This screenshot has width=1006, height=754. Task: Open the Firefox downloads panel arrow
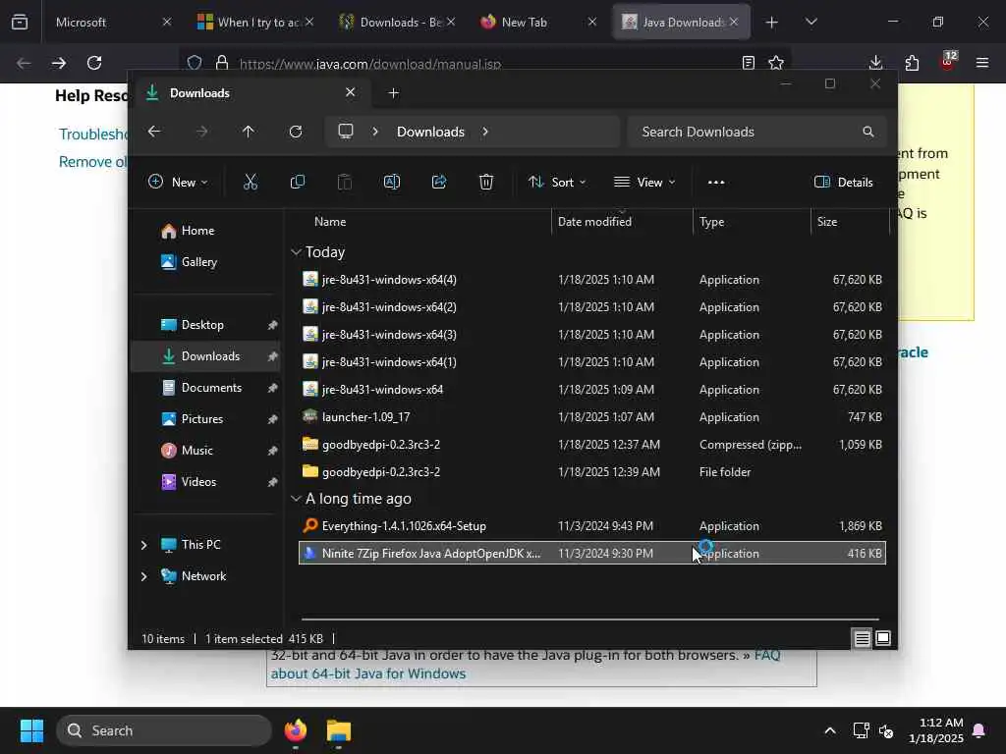[x=875, y=63]
